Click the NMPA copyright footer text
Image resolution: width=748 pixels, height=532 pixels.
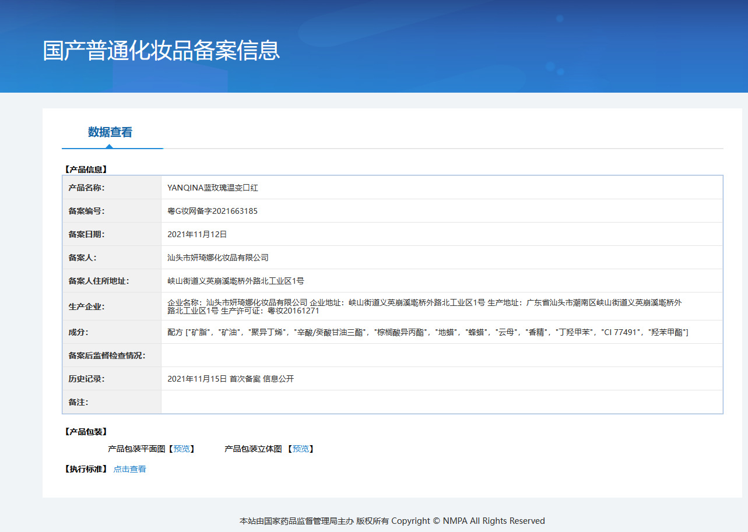(392, 521)
